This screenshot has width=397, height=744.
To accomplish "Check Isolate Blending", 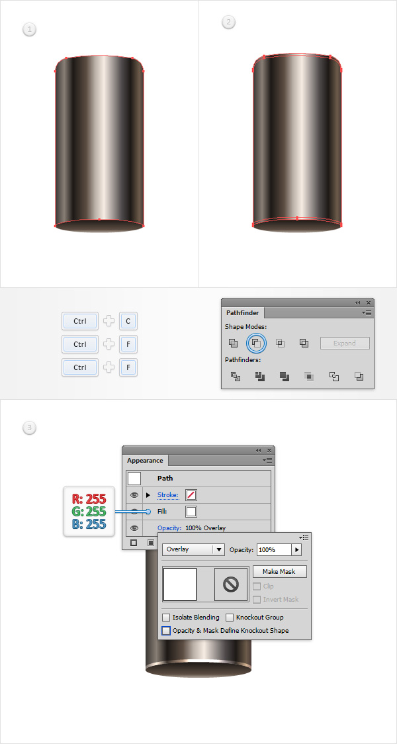I will coord(166,618).
